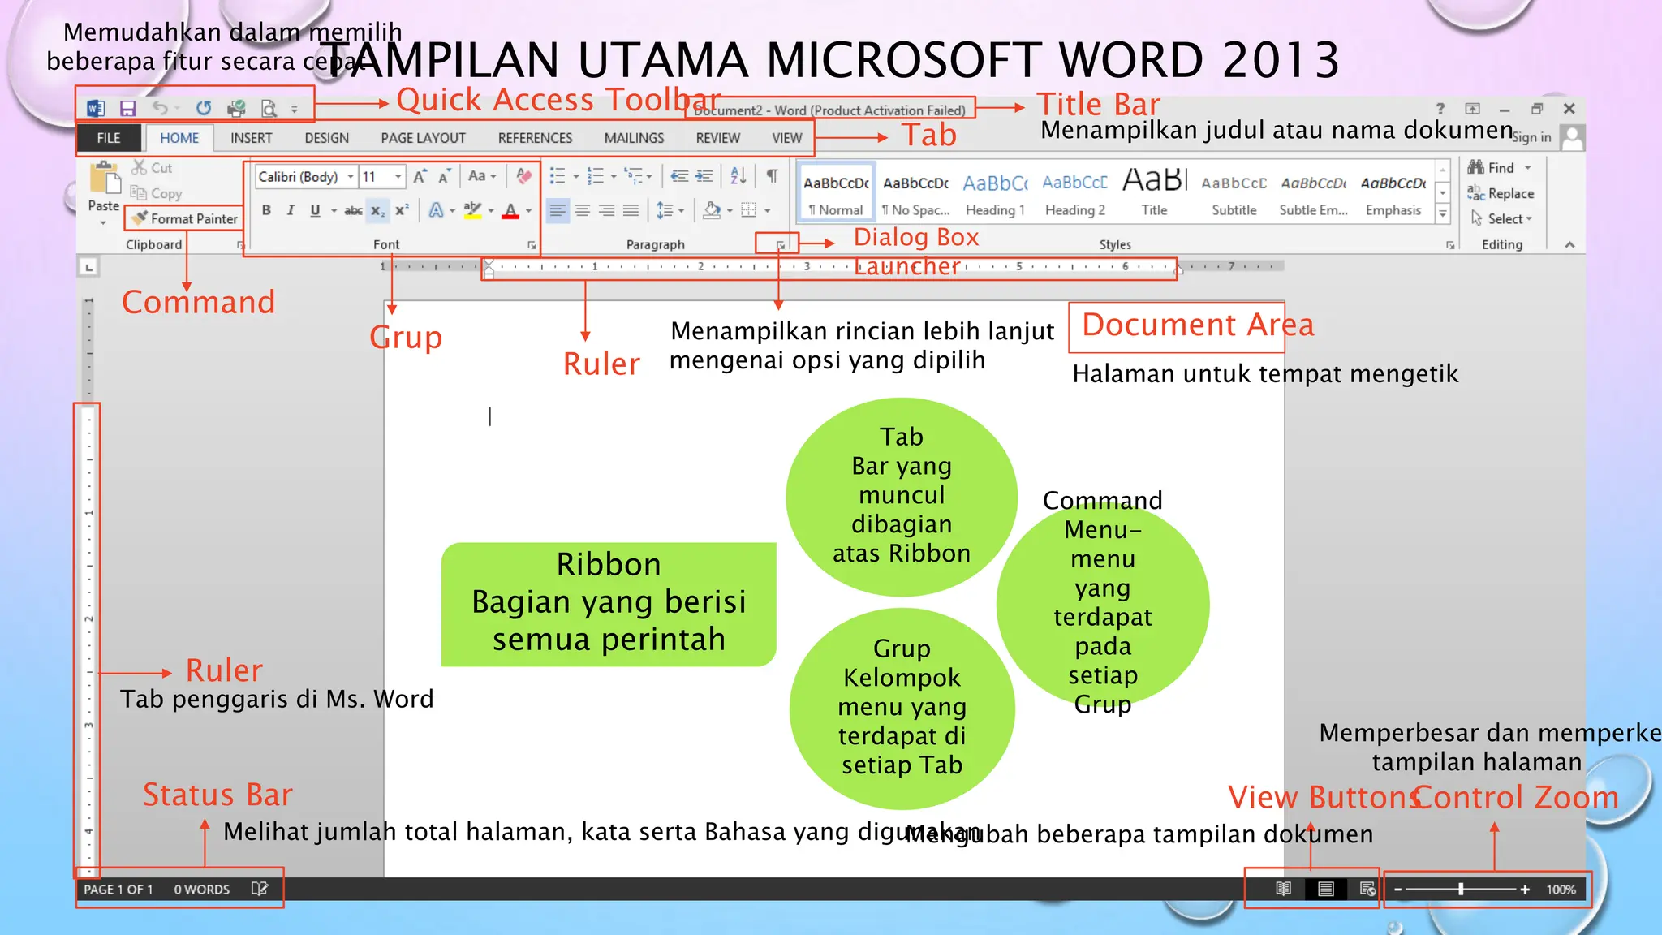1662x935 pixels.
Task: Undo the last action
Action: [x=160, y=108]
